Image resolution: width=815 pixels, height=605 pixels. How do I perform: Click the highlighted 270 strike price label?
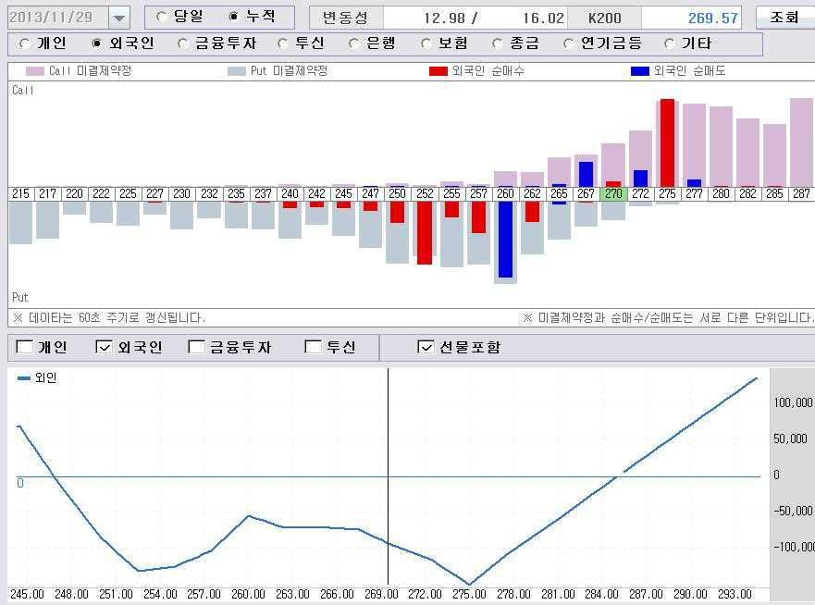coord(612,193)
